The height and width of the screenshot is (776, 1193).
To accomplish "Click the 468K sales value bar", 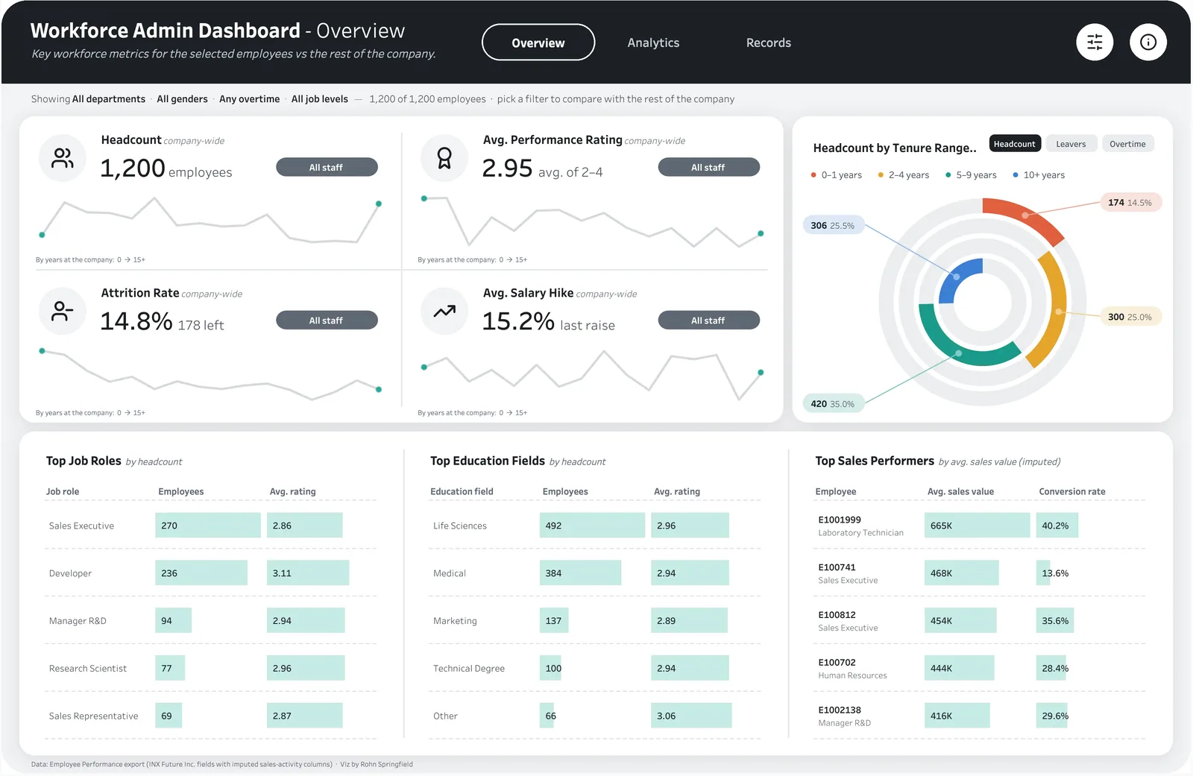I will click(962, 573).
